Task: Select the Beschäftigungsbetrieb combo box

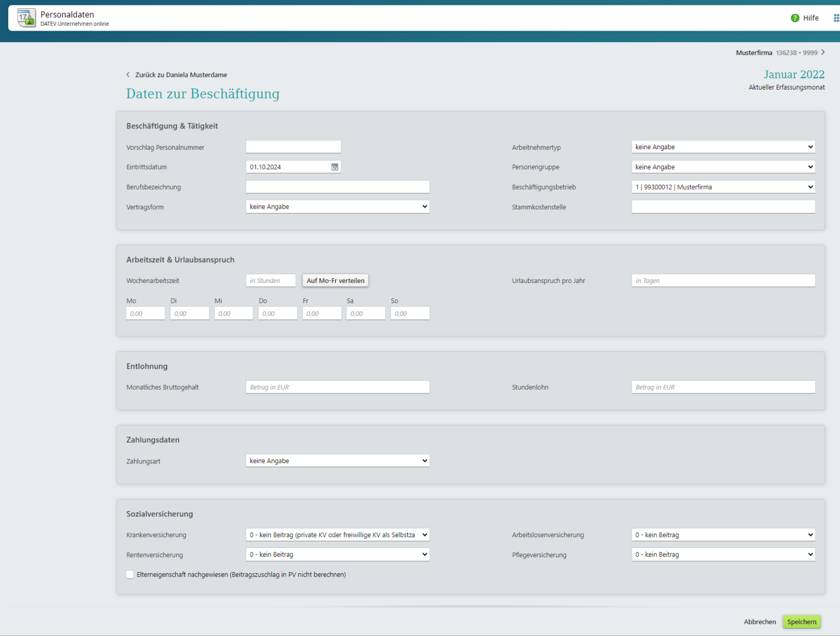Action: coord(724,187)
